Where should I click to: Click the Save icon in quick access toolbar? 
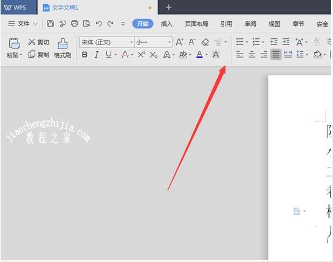(x=50, y=23)
